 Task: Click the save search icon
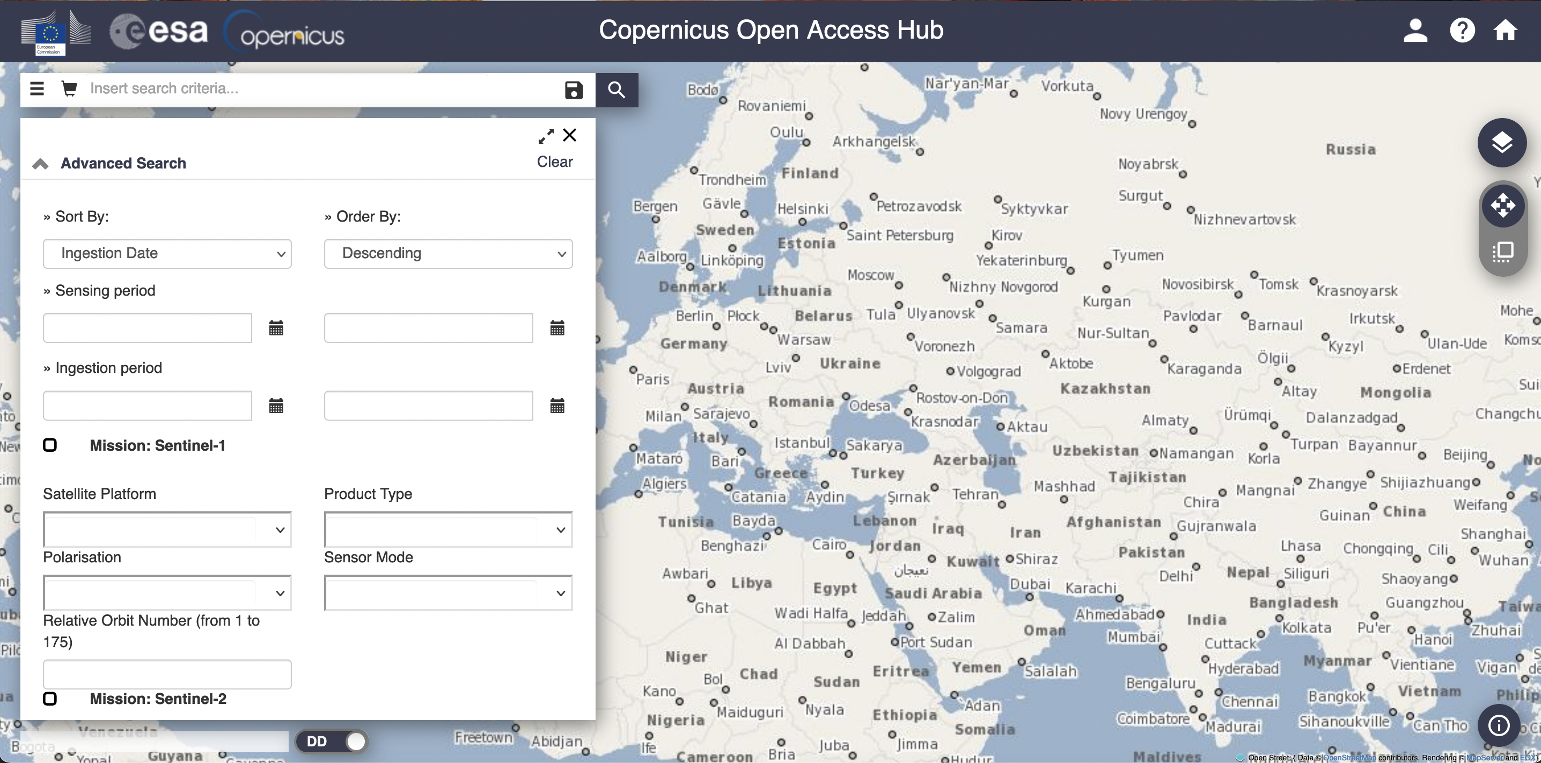coord(574,89)
